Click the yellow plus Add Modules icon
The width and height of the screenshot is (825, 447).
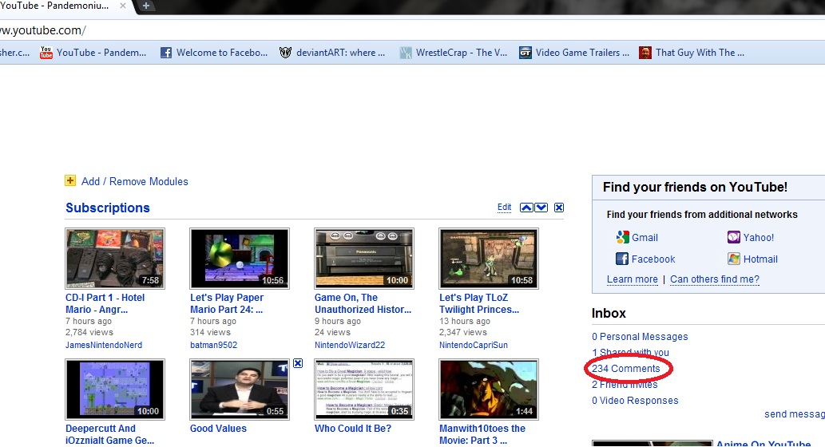click(70, 181)
